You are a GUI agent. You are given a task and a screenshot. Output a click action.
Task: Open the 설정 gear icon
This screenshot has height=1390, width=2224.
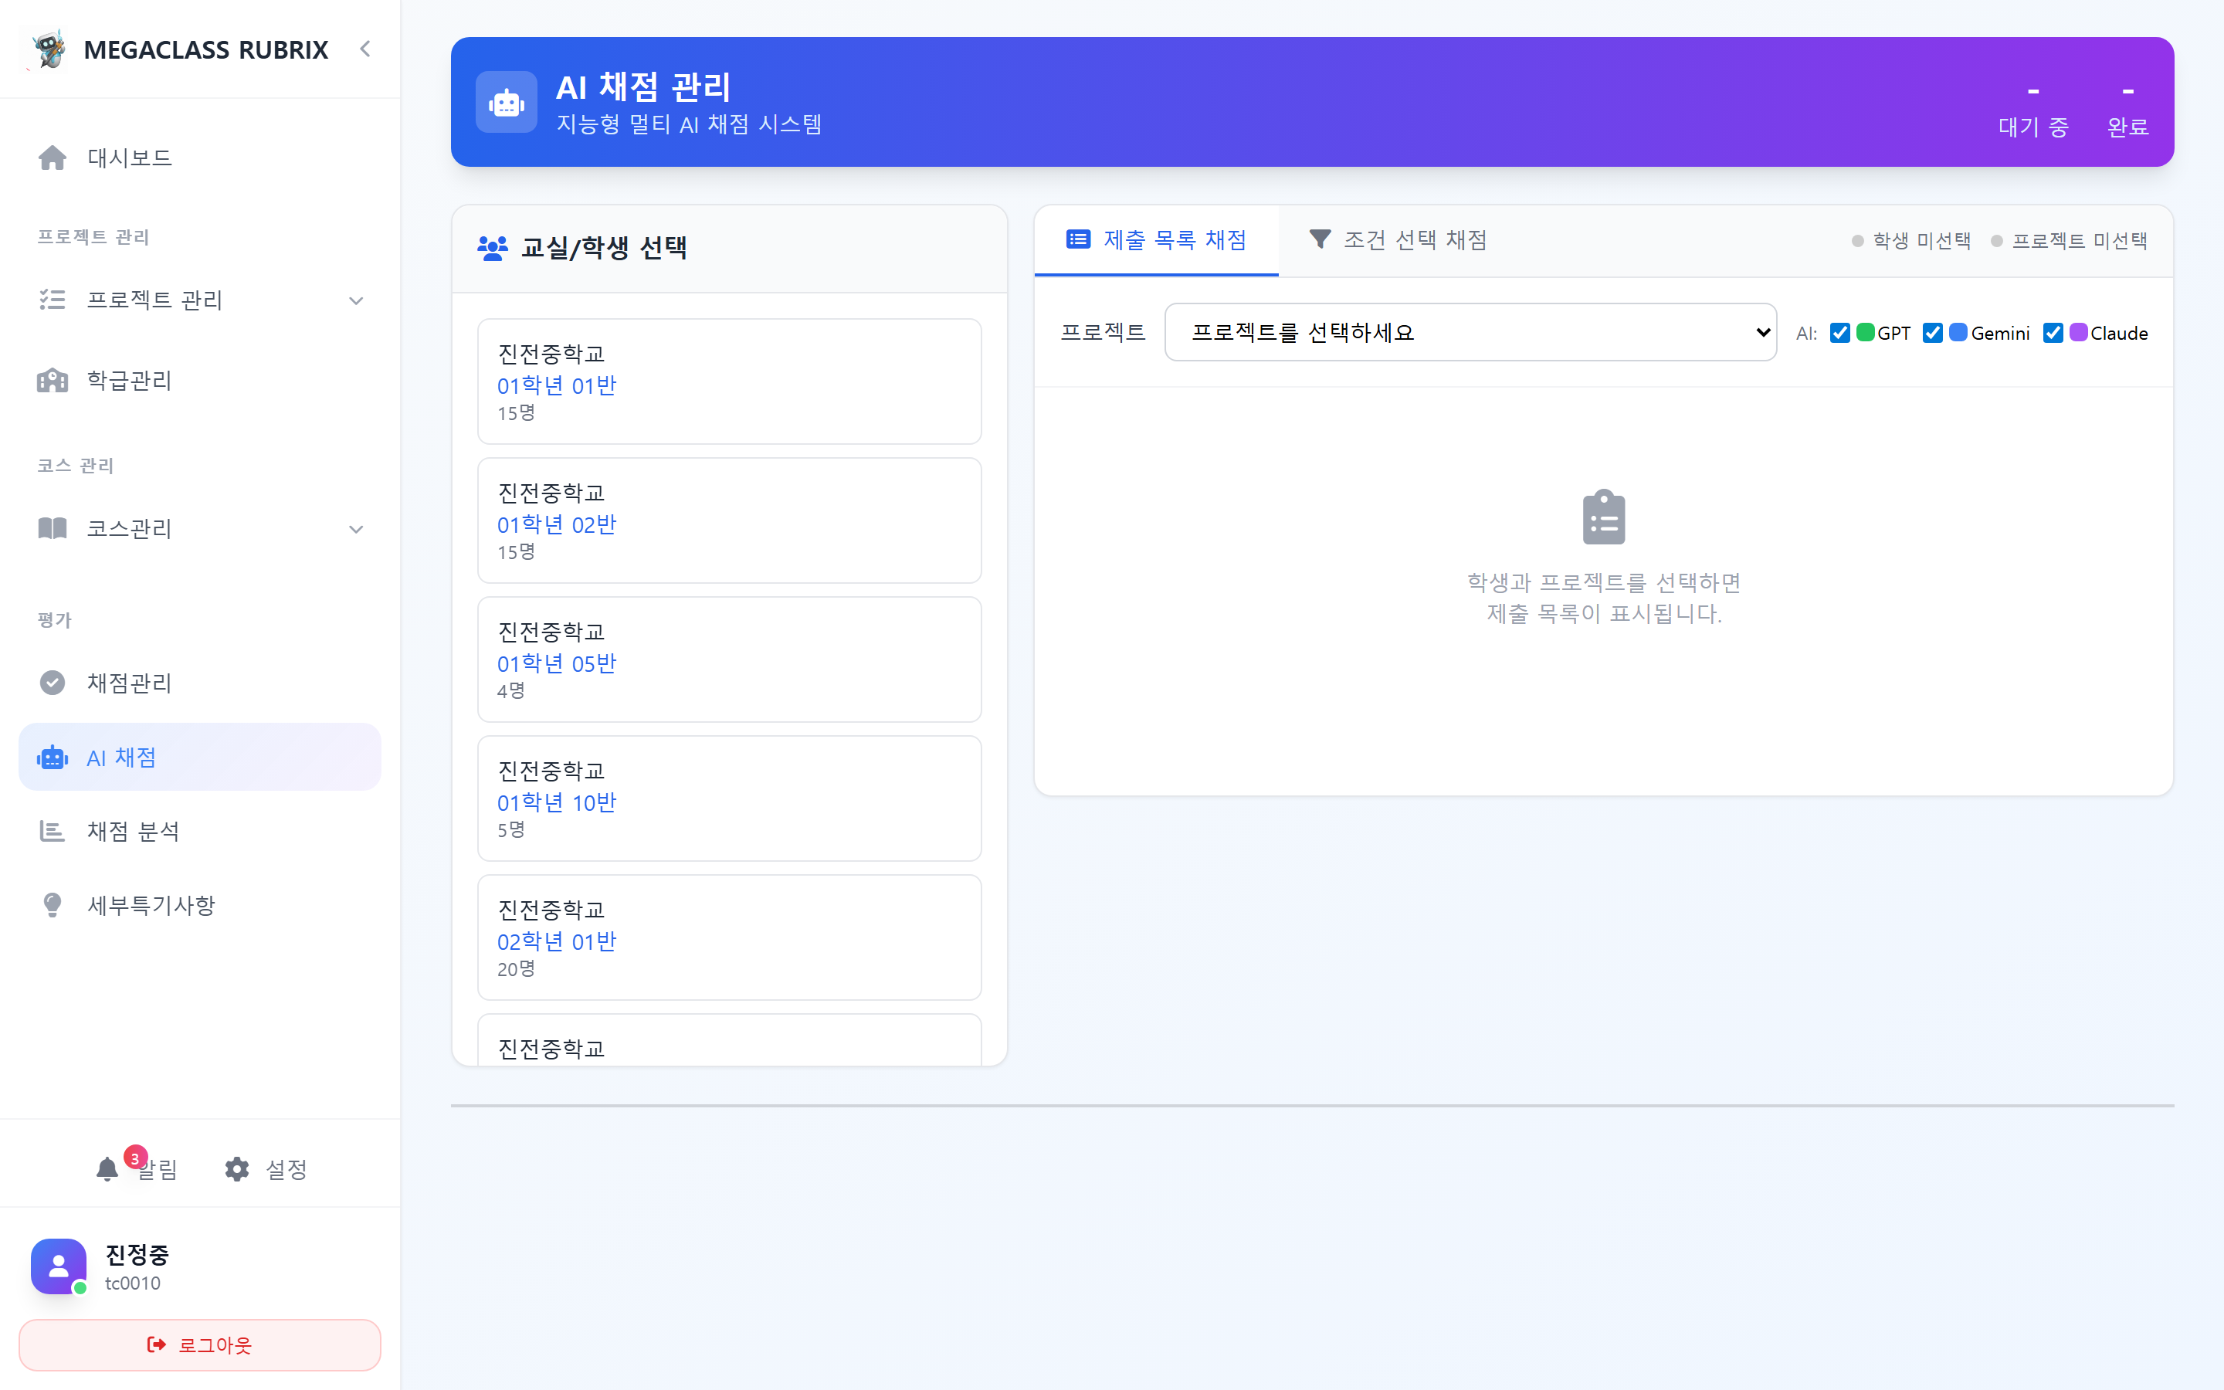(236, 1168)
